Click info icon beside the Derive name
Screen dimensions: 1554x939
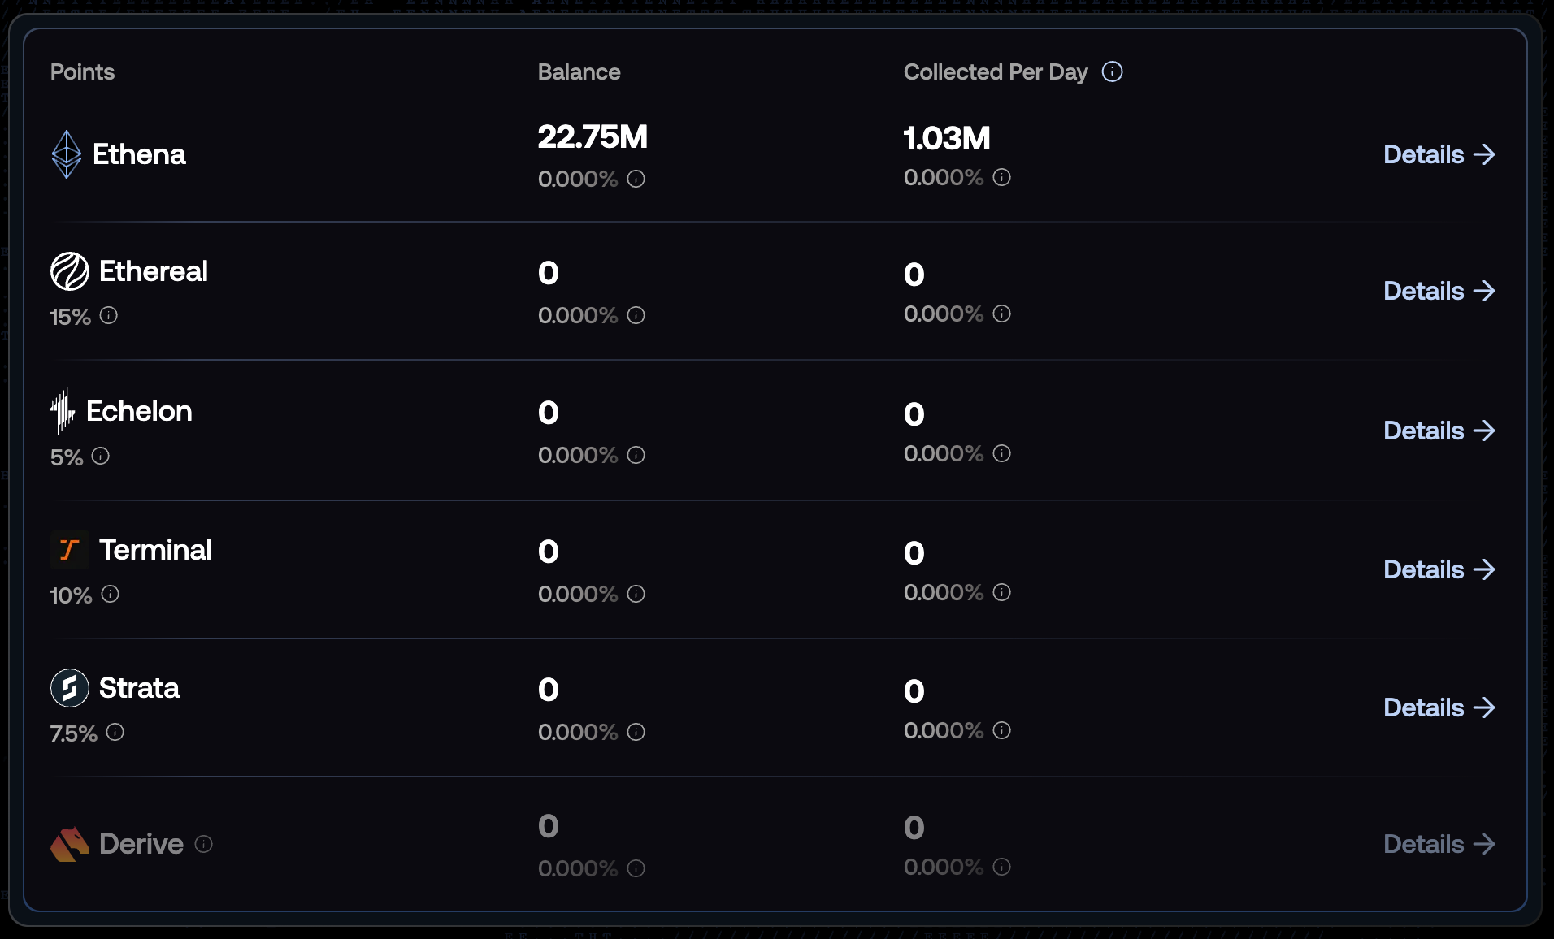click(204, 845)
